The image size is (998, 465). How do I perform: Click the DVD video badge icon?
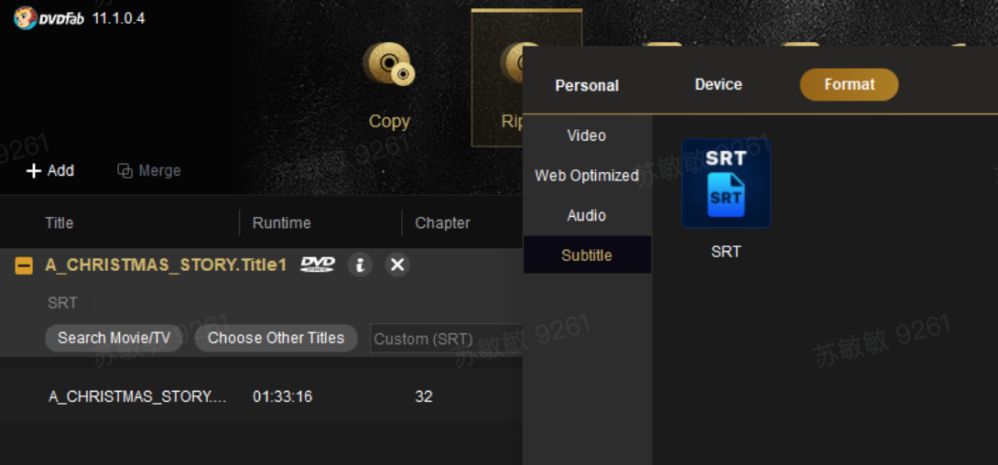[x=318, y=265]
